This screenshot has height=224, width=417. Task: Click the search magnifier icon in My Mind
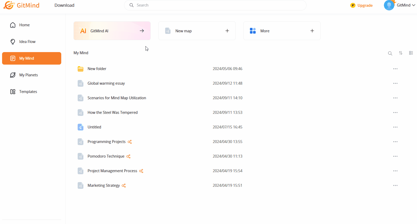[x=390, y=53]
